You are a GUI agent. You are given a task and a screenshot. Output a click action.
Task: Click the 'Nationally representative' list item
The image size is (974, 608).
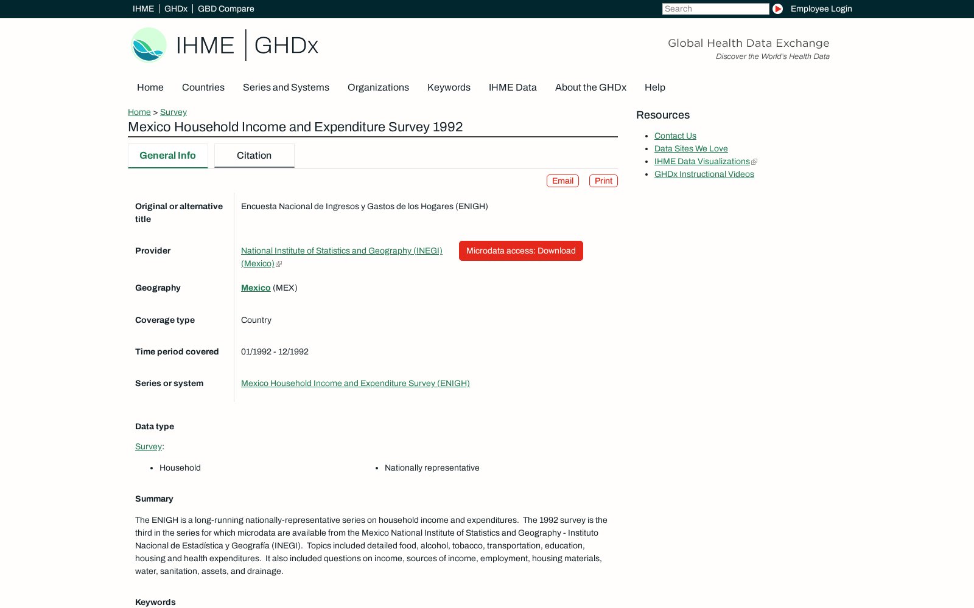click(432, 468)
